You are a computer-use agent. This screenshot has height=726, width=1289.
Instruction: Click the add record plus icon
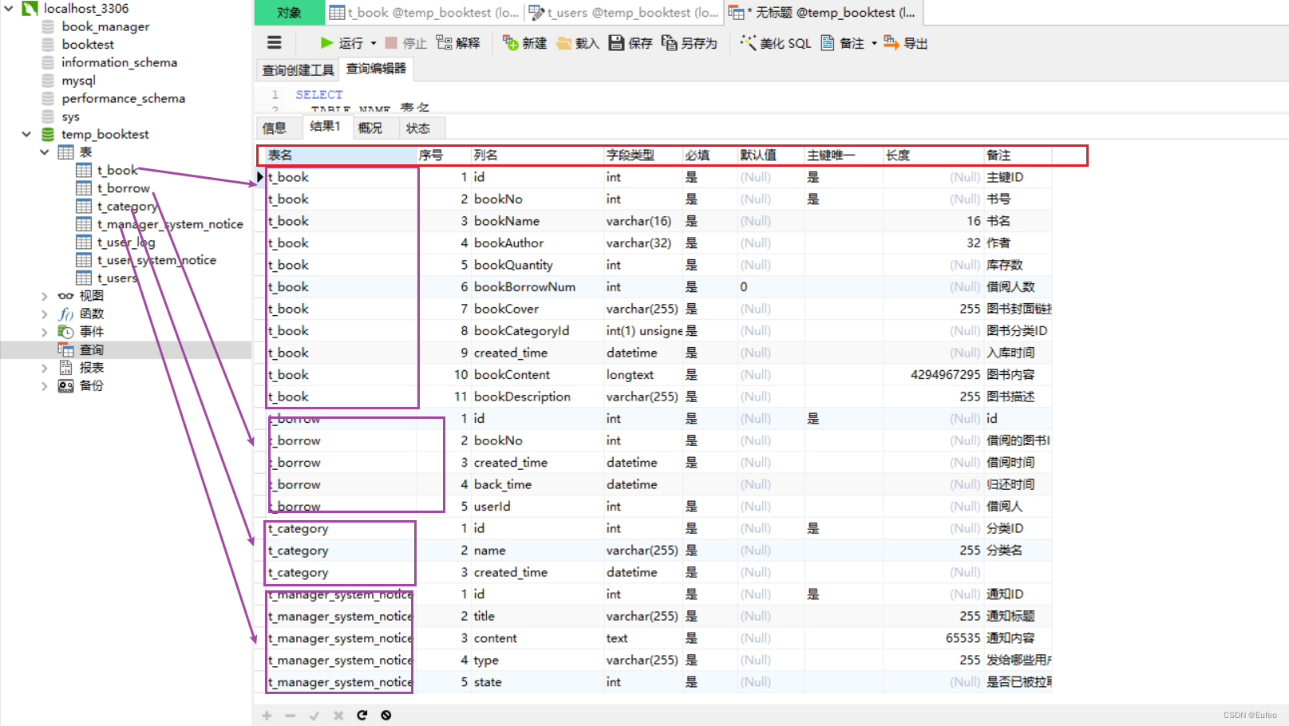tap(267, 716)
